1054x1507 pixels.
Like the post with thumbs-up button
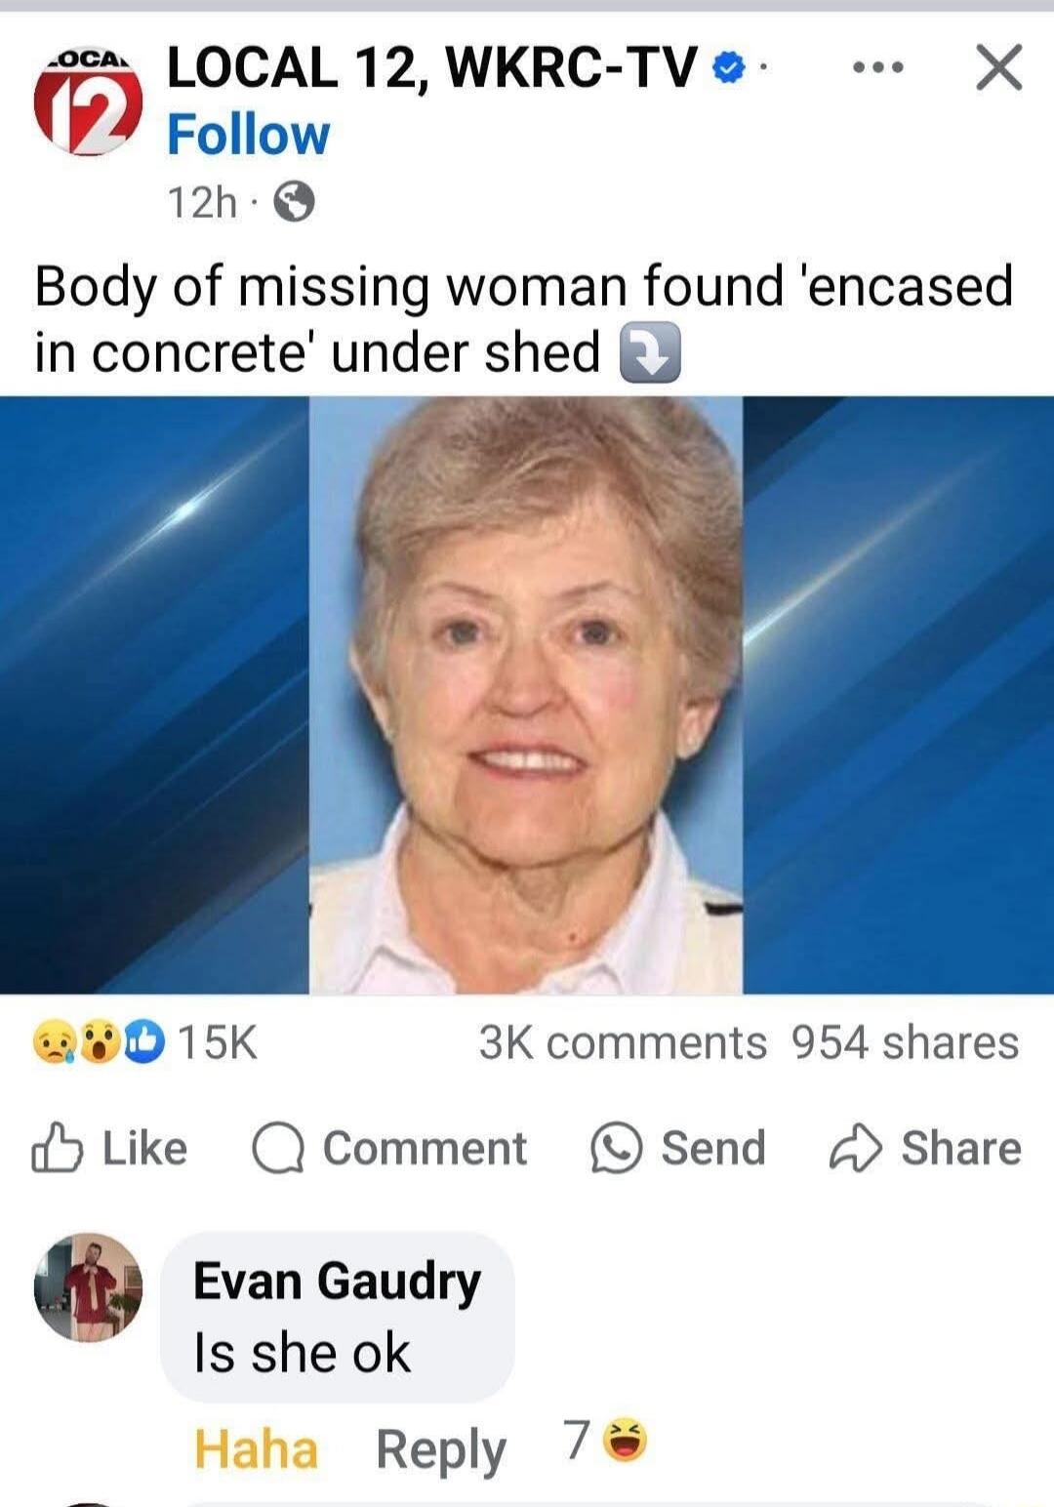coord(109,1148)
